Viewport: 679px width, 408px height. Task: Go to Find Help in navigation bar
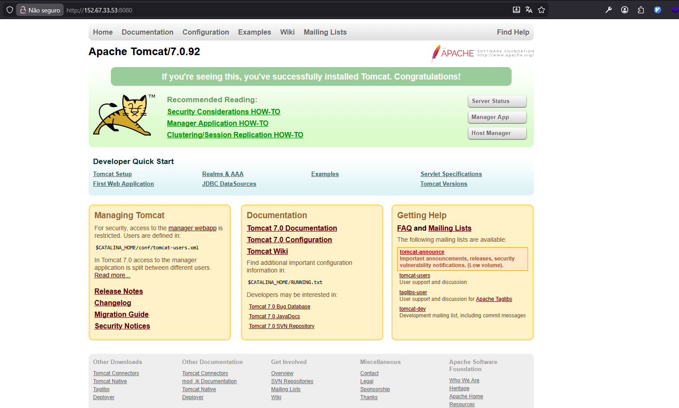tap(513, 32)
